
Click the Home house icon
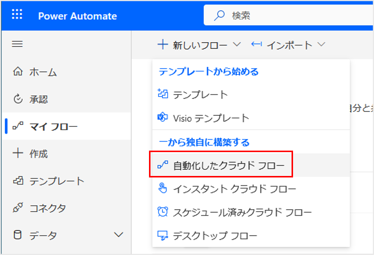18,72
